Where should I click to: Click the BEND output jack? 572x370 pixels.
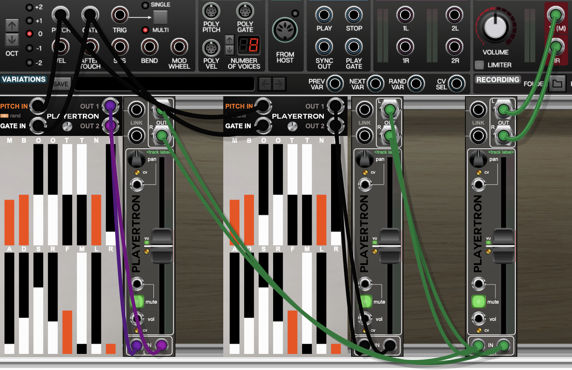(149, 47)
